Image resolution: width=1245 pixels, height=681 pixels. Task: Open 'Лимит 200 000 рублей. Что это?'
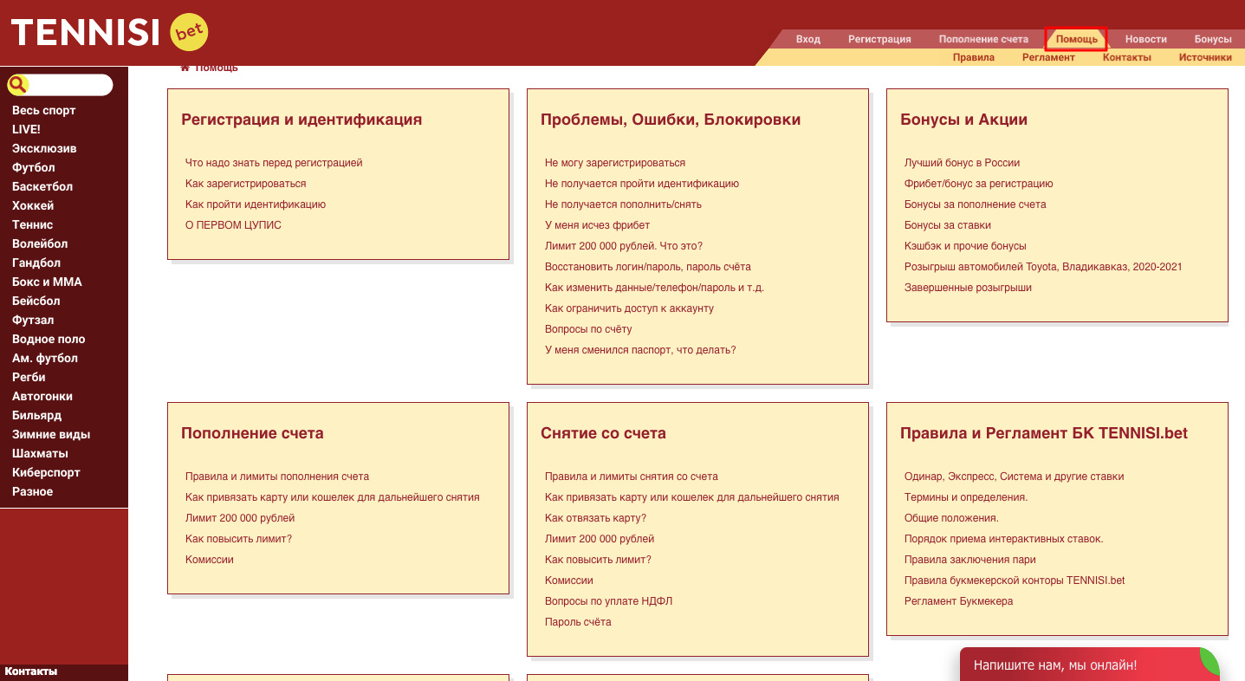pos(624,245)
